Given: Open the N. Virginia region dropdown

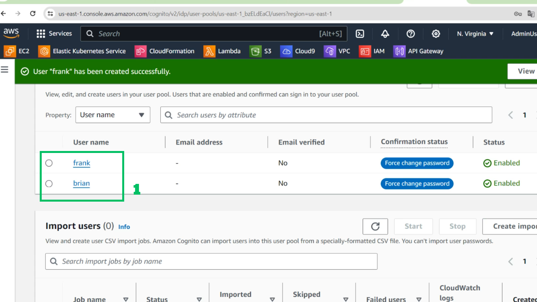Looking at the screenshot, I should click(475, 34).
